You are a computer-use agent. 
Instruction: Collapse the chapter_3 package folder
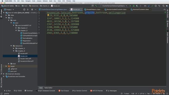click(16, 31)
